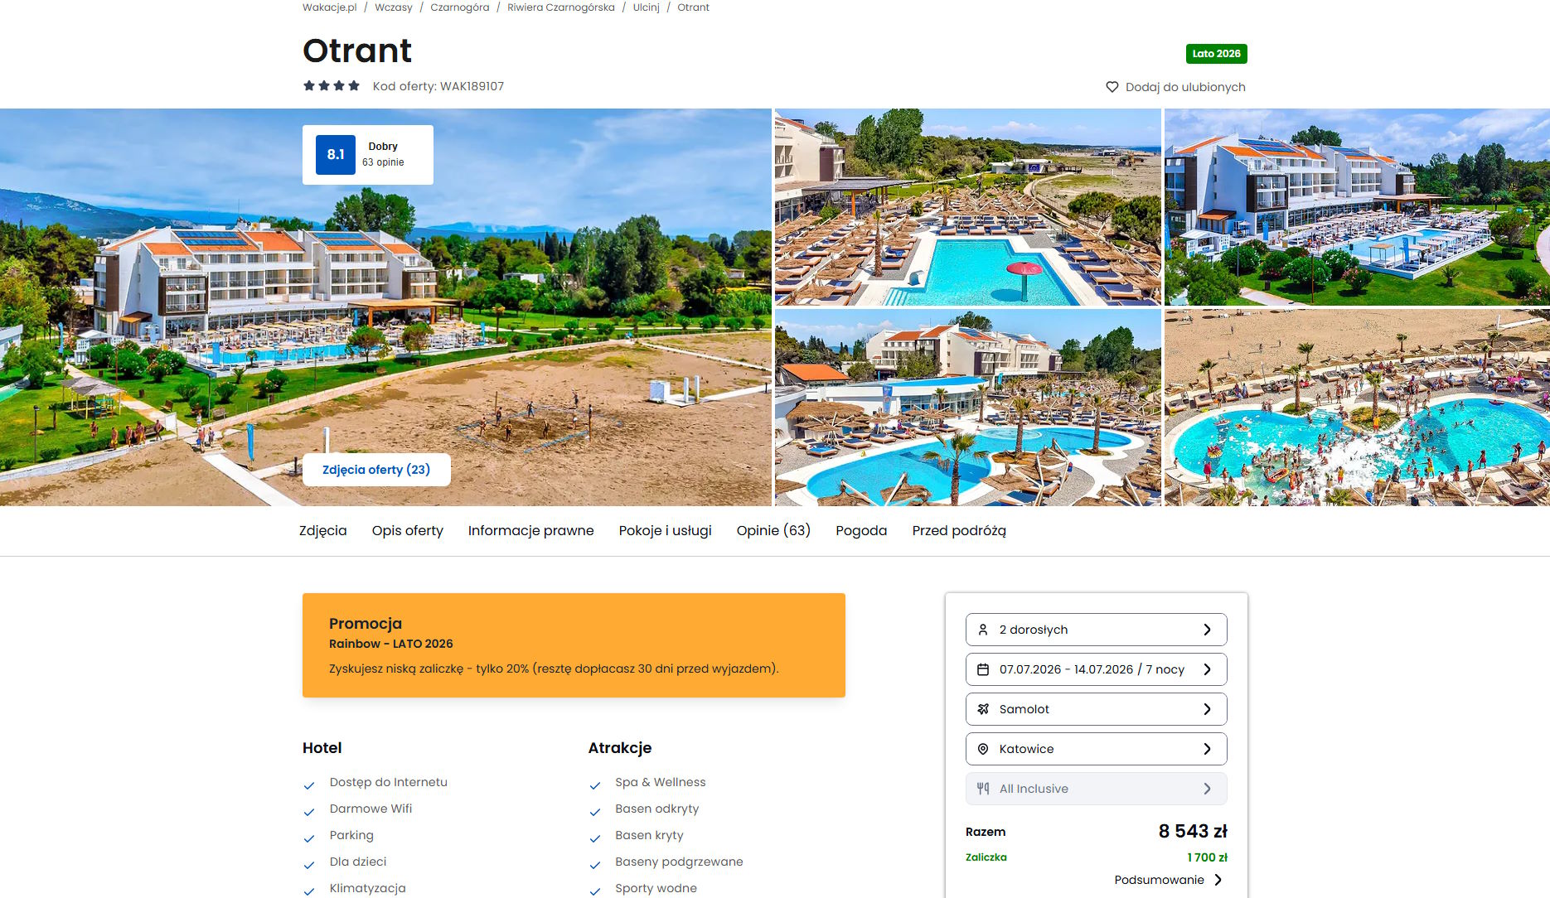Click the checkmark beside Spa & Wellness
The width and height of the screenshot is (1550, 898).
tap(595, 785)
